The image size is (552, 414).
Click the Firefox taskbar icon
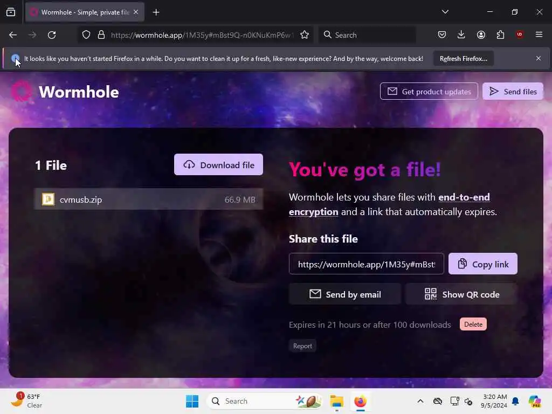coord(360,401)
